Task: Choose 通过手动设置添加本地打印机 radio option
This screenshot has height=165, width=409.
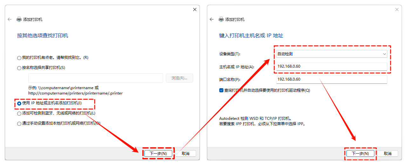Action: [19, 124]
